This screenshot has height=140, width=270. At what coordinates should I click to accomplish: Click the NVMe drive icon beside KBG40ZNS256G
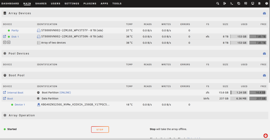tap(39, 105)
